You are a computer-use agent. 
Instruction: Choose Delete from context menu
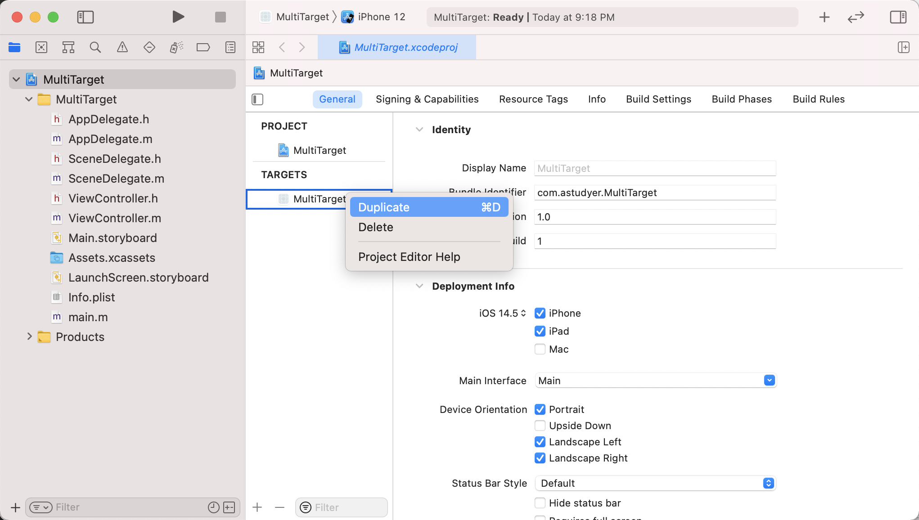(x=376, y=227)
